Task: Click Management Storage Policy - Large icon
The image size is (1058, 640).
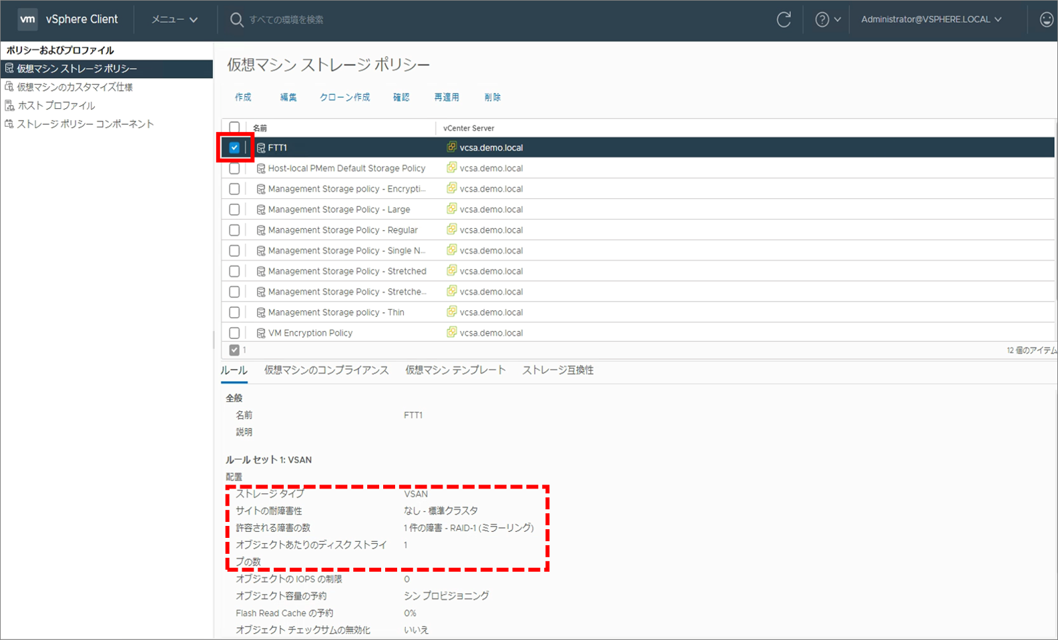Action: coord(261,210)
